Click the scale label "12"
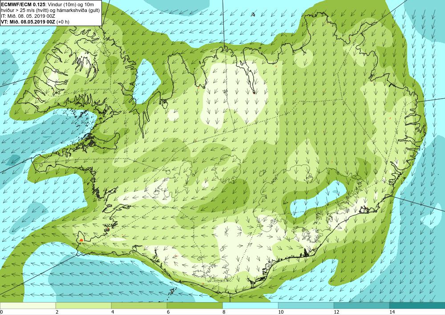This screenshot has height=315, width=445. (336, 312)
